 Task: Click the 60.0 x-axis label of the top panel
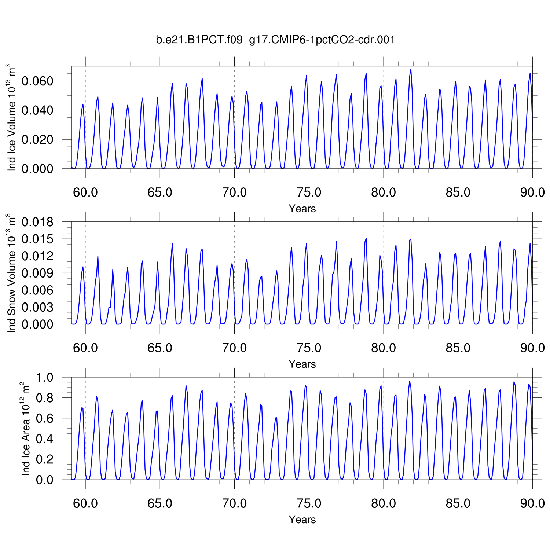pyautogui.click(x=85, y=192)
